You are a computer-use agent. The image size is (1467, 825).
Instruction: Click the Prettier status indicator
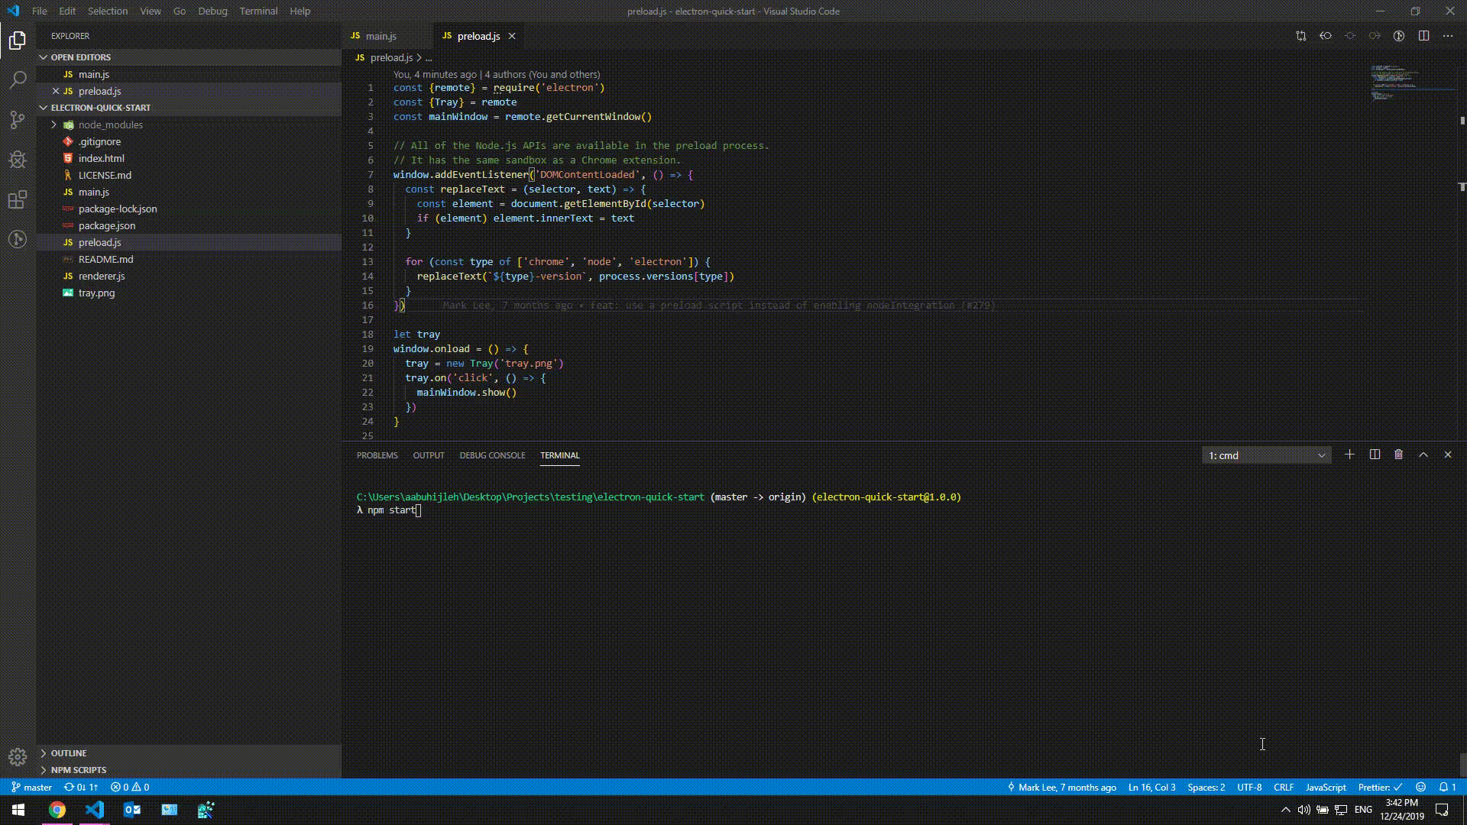point(1380,787)
